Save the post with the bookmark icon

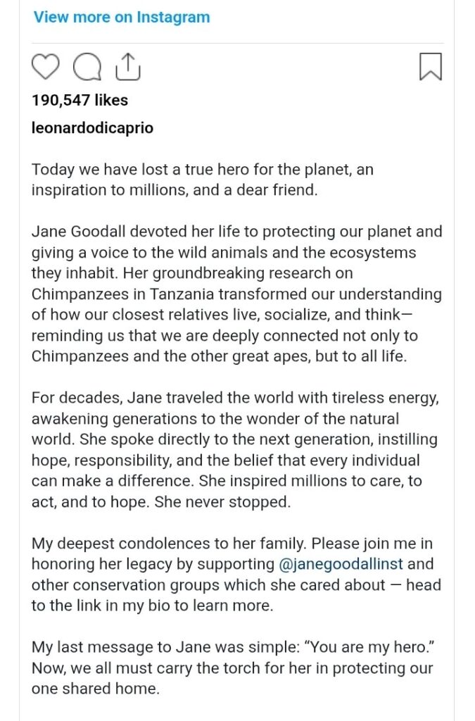pos(430,67)
